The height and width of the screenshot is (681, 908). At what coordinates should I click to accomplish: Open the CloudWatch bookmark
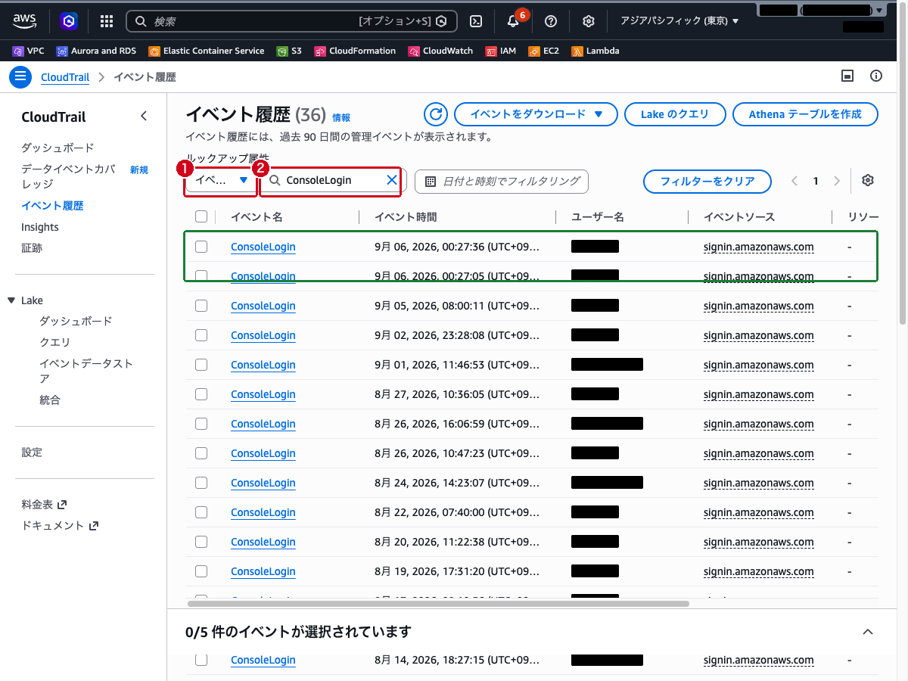(x=440, y=51)
